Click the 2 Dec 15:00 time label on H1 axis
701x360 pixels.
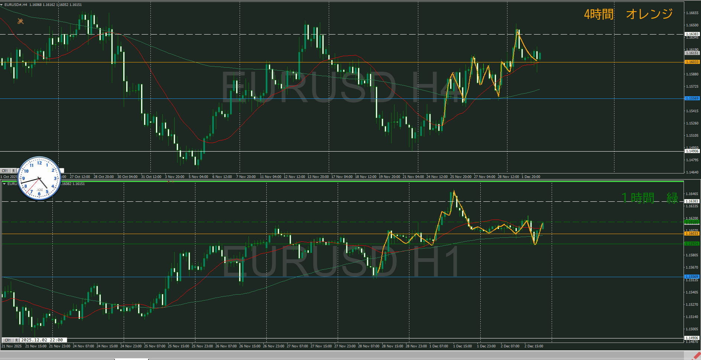533,346
